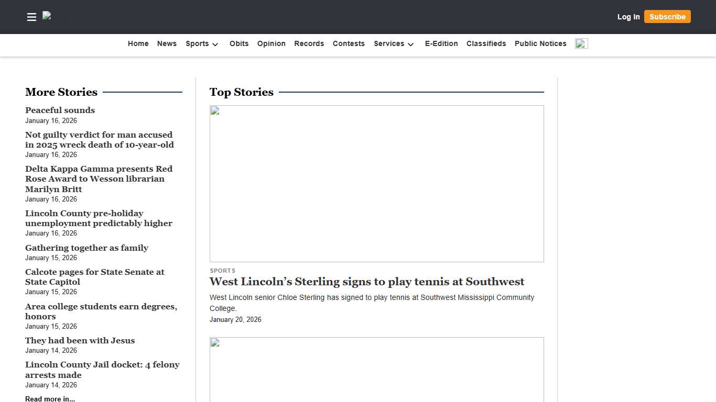Viewport: 716px width, 402px height.
Task: Open the Obits page
Action: 239,44
